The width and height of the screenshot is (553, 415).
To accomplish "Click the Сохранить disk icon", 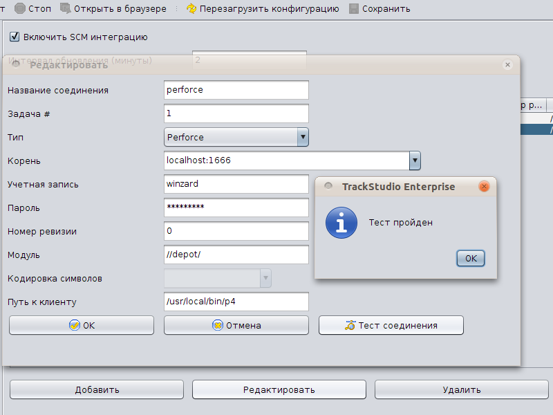I will 354,8.
